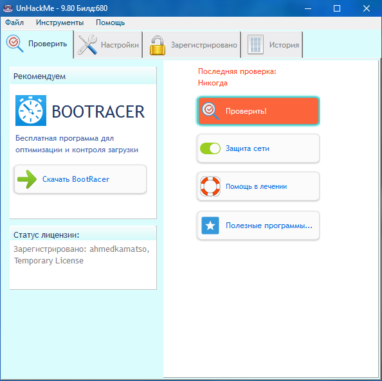The width and height of the screenshot is (382, 381).
Task: Click the green arrow download icon
Action: tap(27, 179)
